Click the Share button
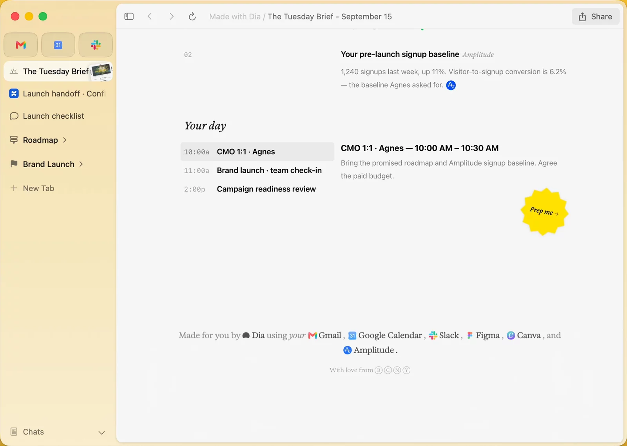This screenshot has height=446, width=627. coord(595,16)
